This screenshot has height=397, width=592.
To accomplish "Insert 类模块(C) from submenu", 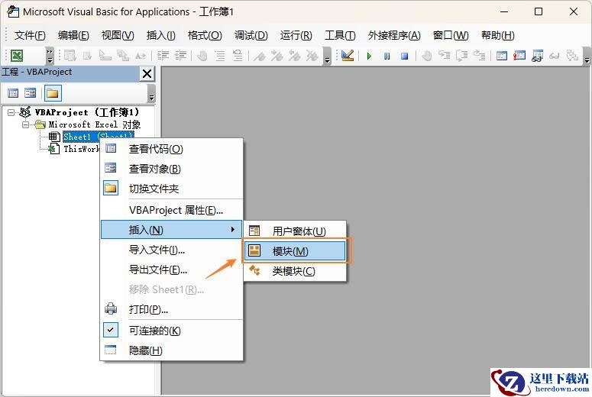I will (295, 271).
